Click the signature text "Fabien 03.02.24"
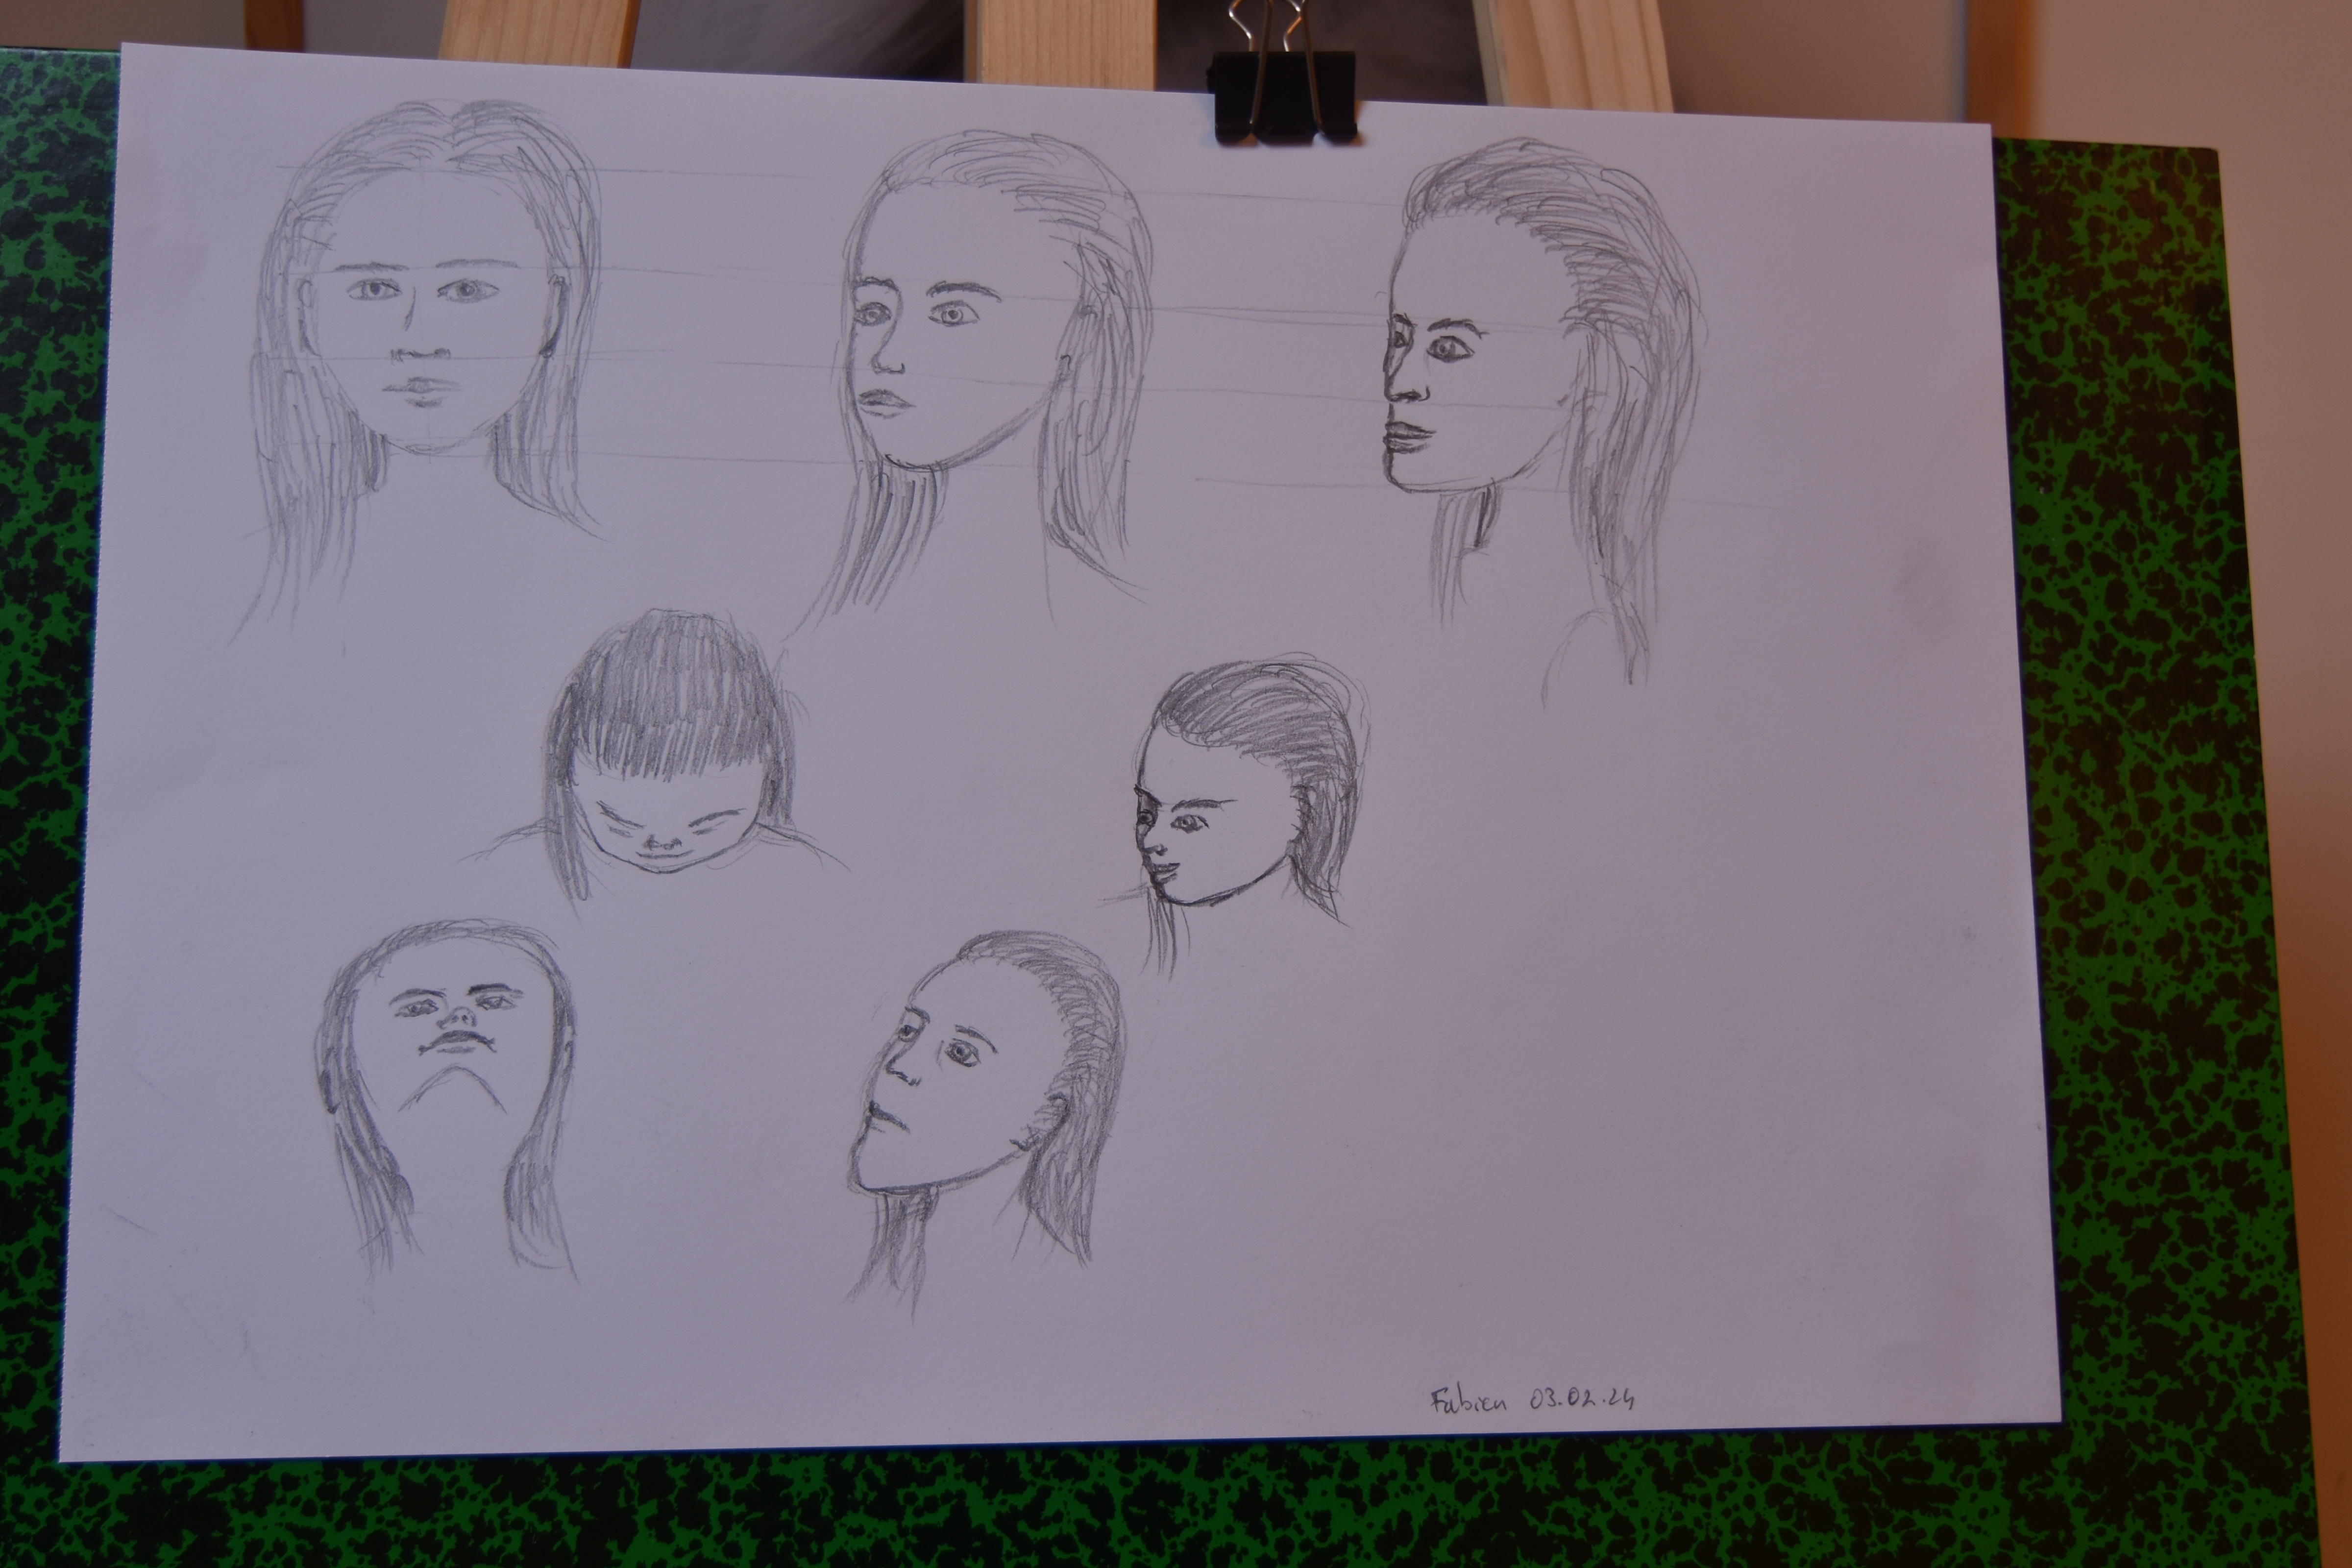The width and height of the screenshot is (2352, 1568). coord(1532,1399)
